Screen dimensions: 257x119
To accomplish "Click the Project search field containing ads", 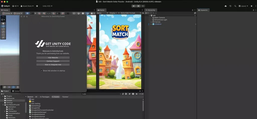I will [x=102, y=94].
